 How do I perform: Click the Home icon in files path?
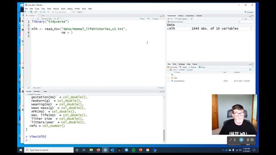pos(171,70)
